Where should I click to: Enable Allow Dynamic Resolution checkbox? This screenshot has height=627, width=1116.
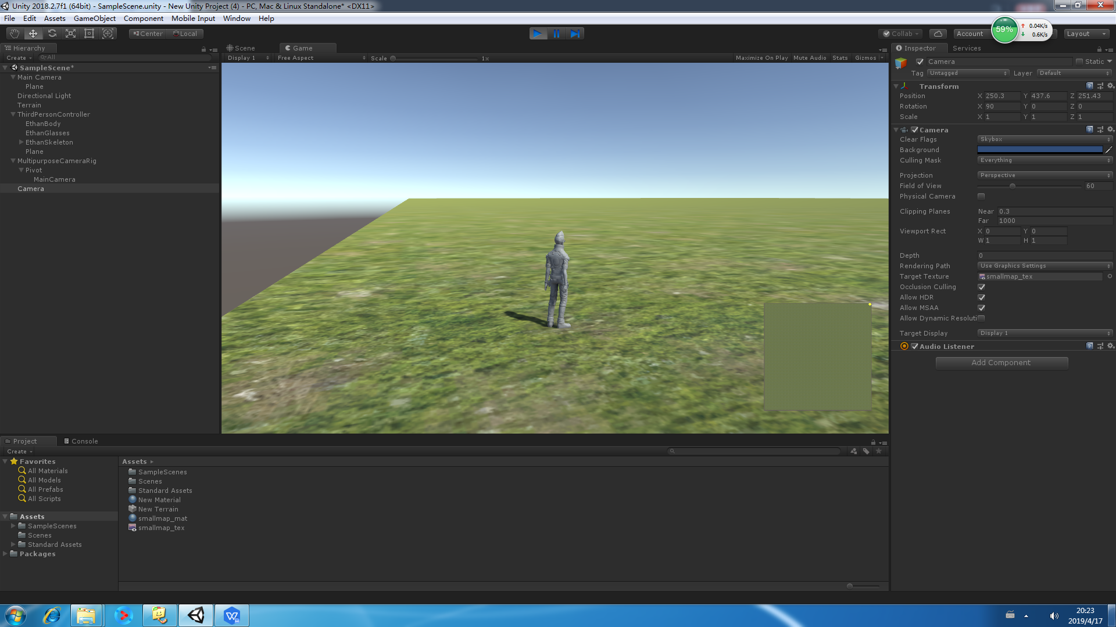(981, 318)
